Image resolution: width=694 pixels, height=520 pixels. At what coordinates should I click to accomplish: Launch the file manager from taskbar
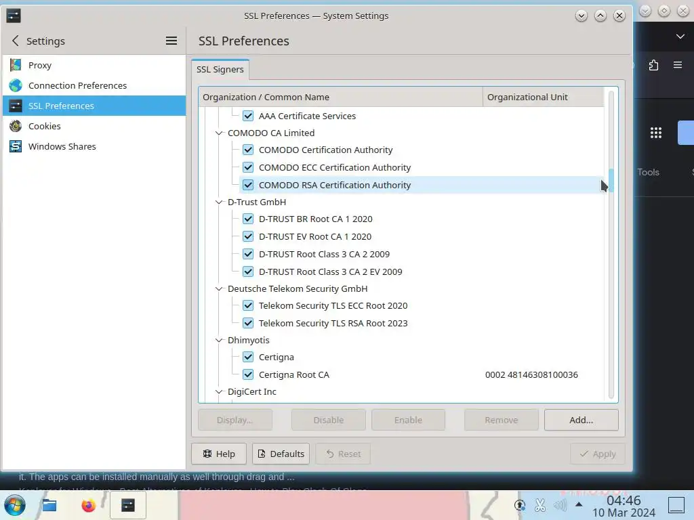[x=49, y=505]
